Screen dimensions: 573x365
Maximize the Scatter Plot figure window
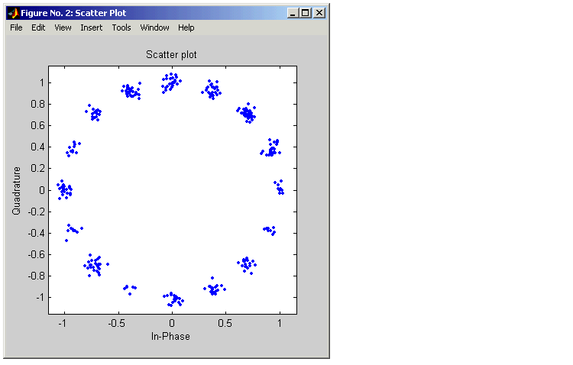click(306, 13)
